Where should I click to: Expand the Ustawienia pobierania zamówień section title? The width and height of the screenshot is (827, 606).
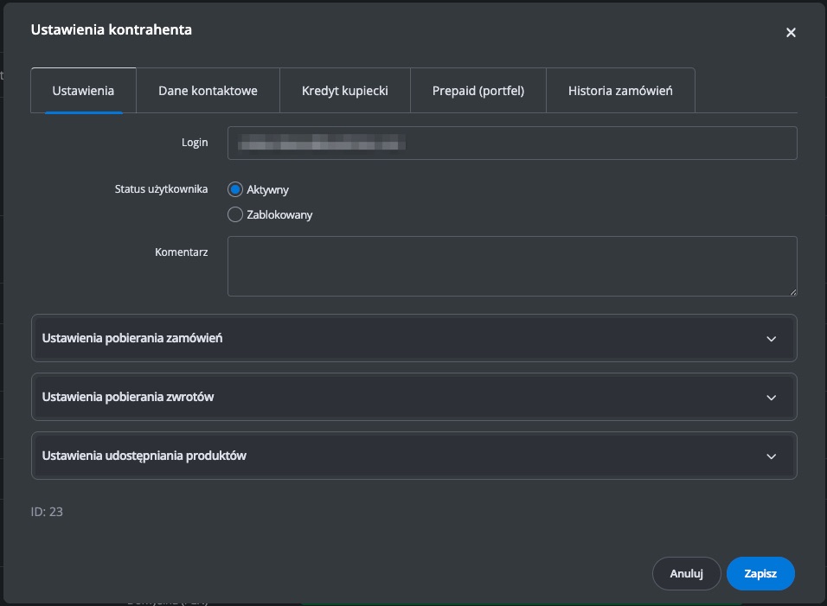[132, 338]
